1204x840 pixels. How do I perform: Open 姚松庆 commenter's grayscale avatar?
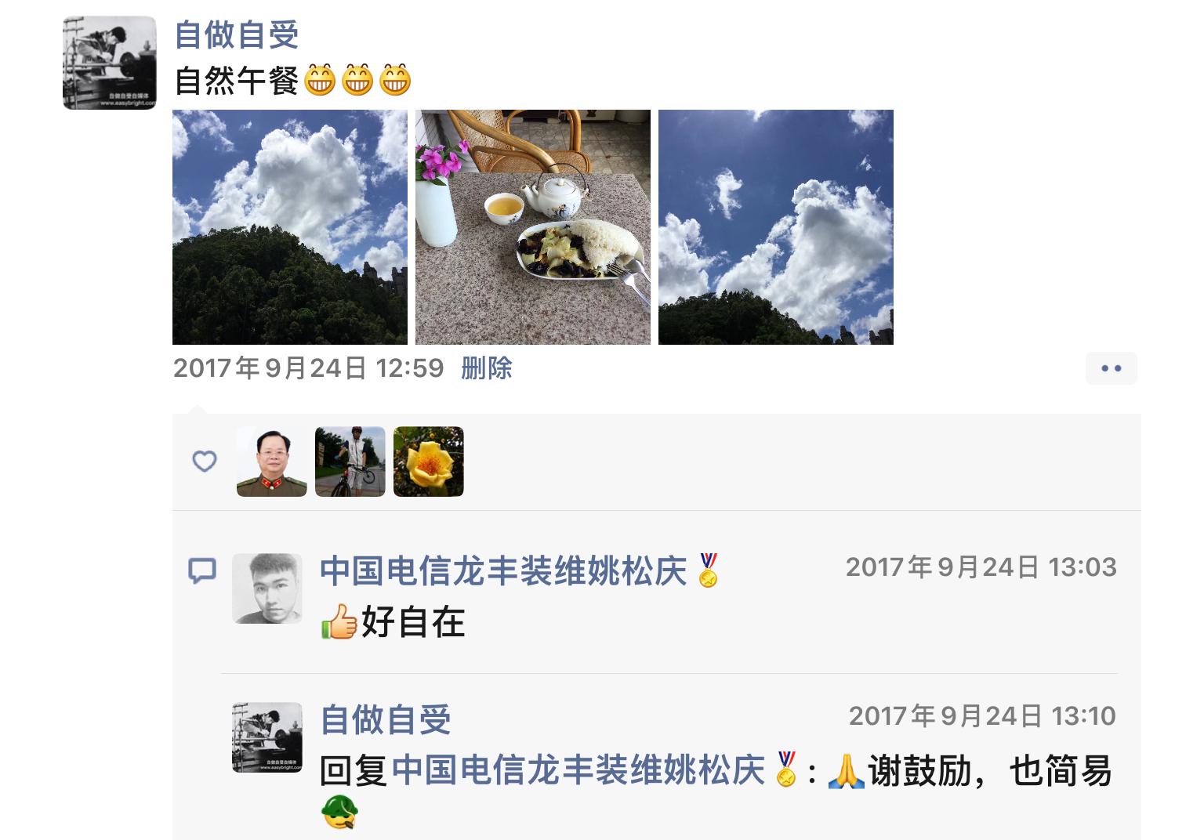click(x=267, y=588)
